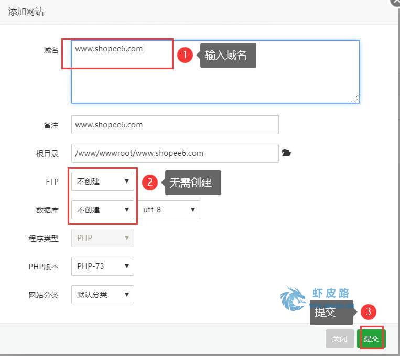
Task: Open the FTP creation dropdown
Action: click(103, 181)
